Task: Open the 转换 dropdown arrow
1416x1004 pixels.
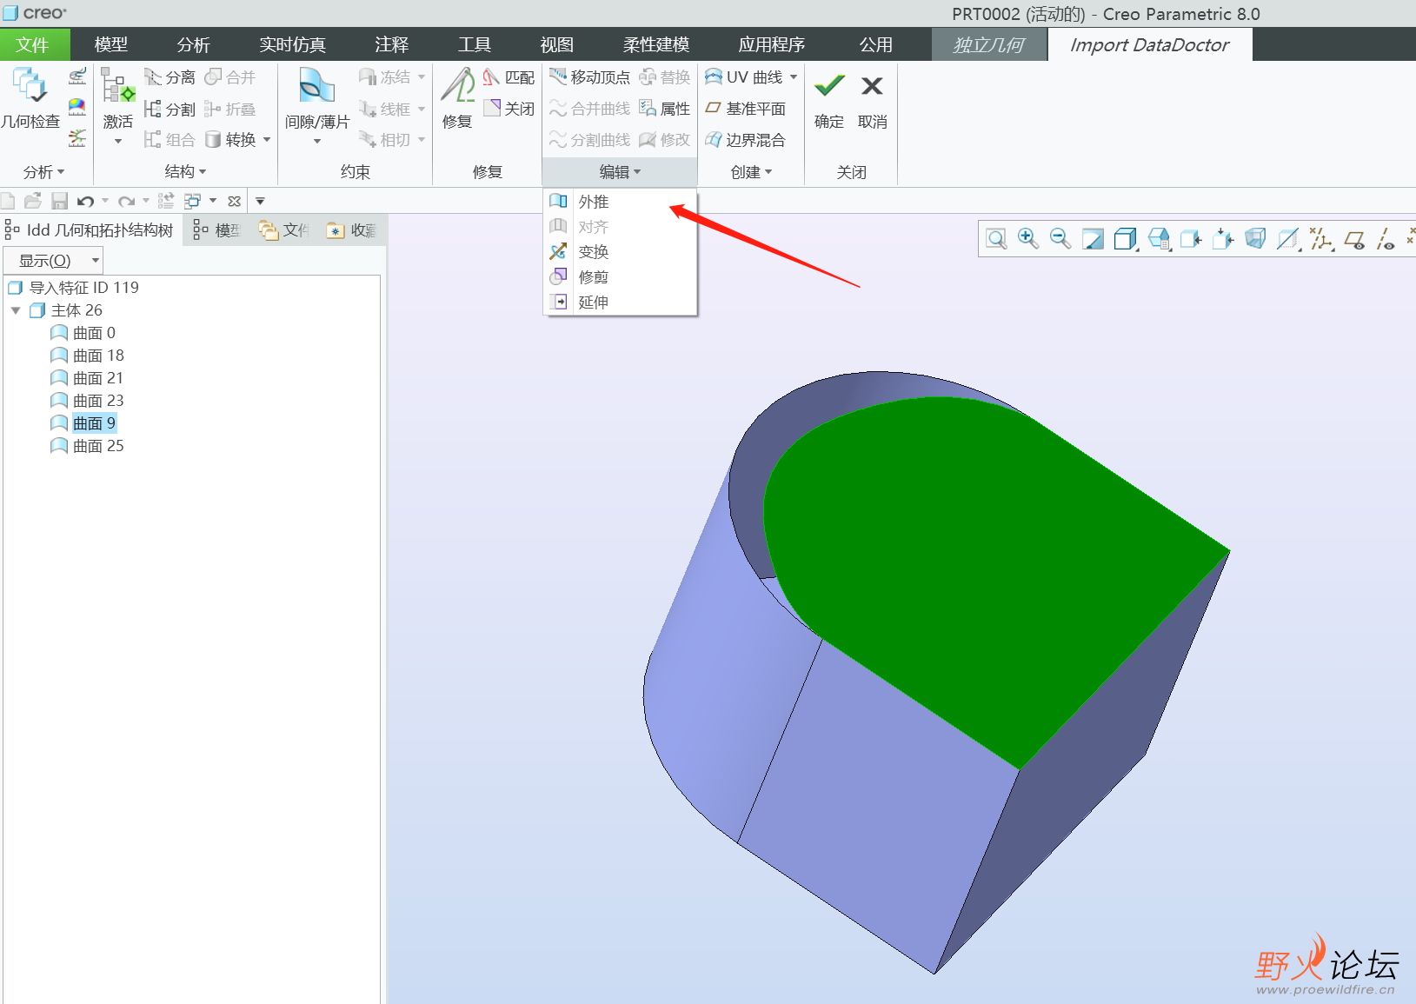Action: [267, 140]
